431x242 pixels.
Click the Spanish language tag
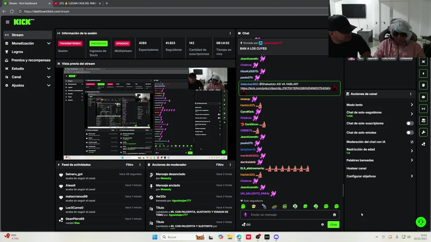point(372,58)
